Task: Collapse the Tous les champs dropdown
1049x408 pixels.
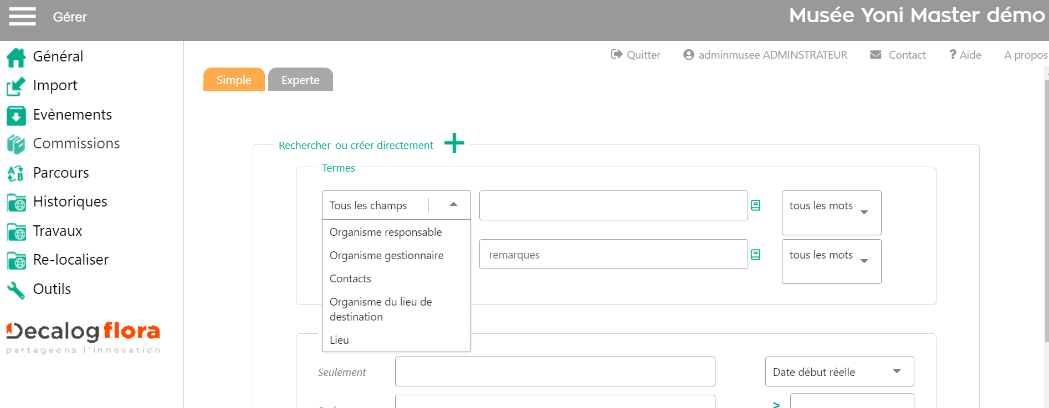Action: point(453,205)
